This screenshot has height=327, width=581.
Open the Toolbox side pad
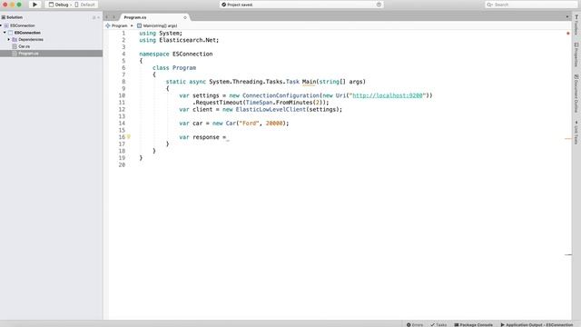576,25
